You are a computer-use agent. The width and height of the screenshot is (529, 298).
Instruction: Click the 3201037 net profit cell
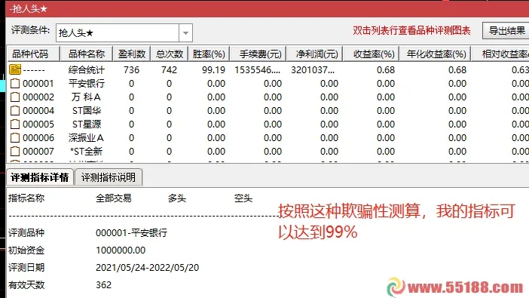coord(313,70)
